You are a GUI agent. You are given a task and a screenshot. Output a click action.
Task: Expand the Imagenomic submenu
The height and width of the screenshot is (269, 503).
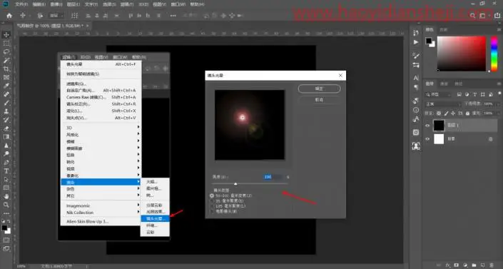[101, 205]
